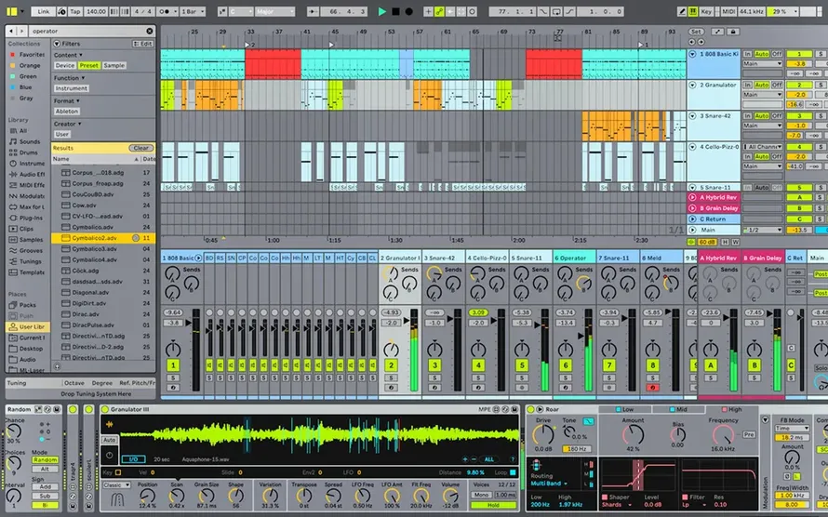Select the Preset content filter tag
Viewport: 828px width, 517px height.
tap(88, 65)
